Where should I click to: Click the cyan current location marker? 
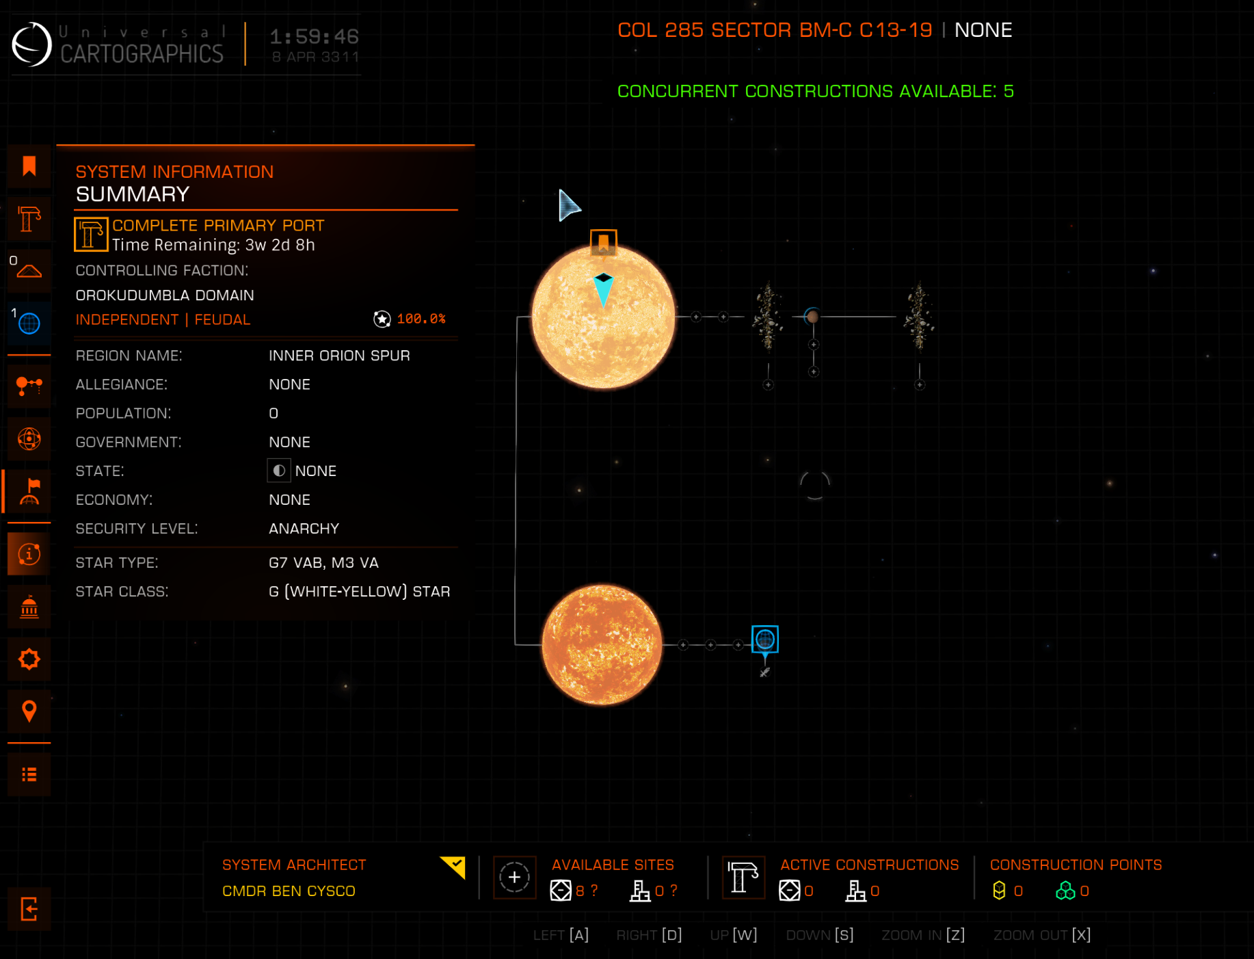pos(603,290)
